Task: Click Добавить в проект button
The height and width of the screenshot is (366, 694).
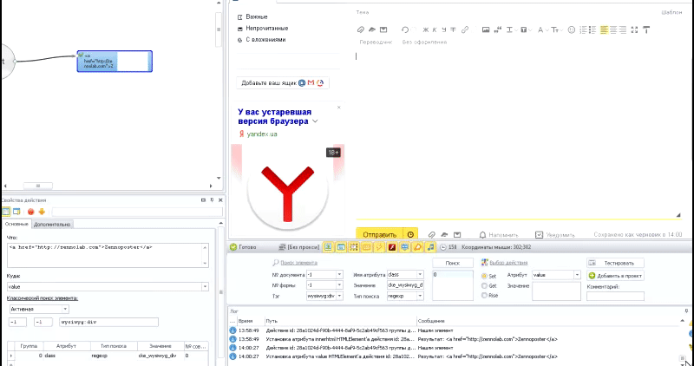Action: pyautogui.click(x=615, y=275)
